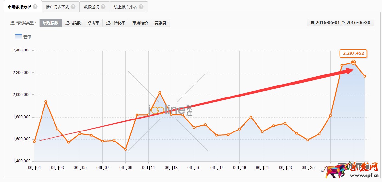Click the calendar icon in date range

coord(312,23)
